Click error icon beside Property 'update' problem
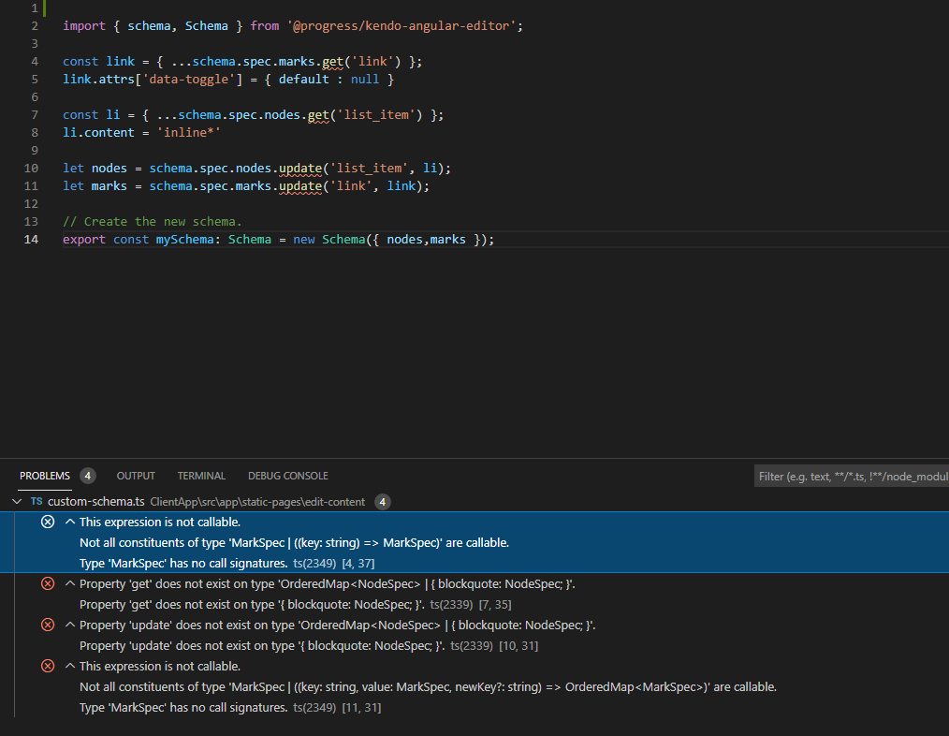The width and height of the screenshot is (949, 736). [x=48, y=625]
